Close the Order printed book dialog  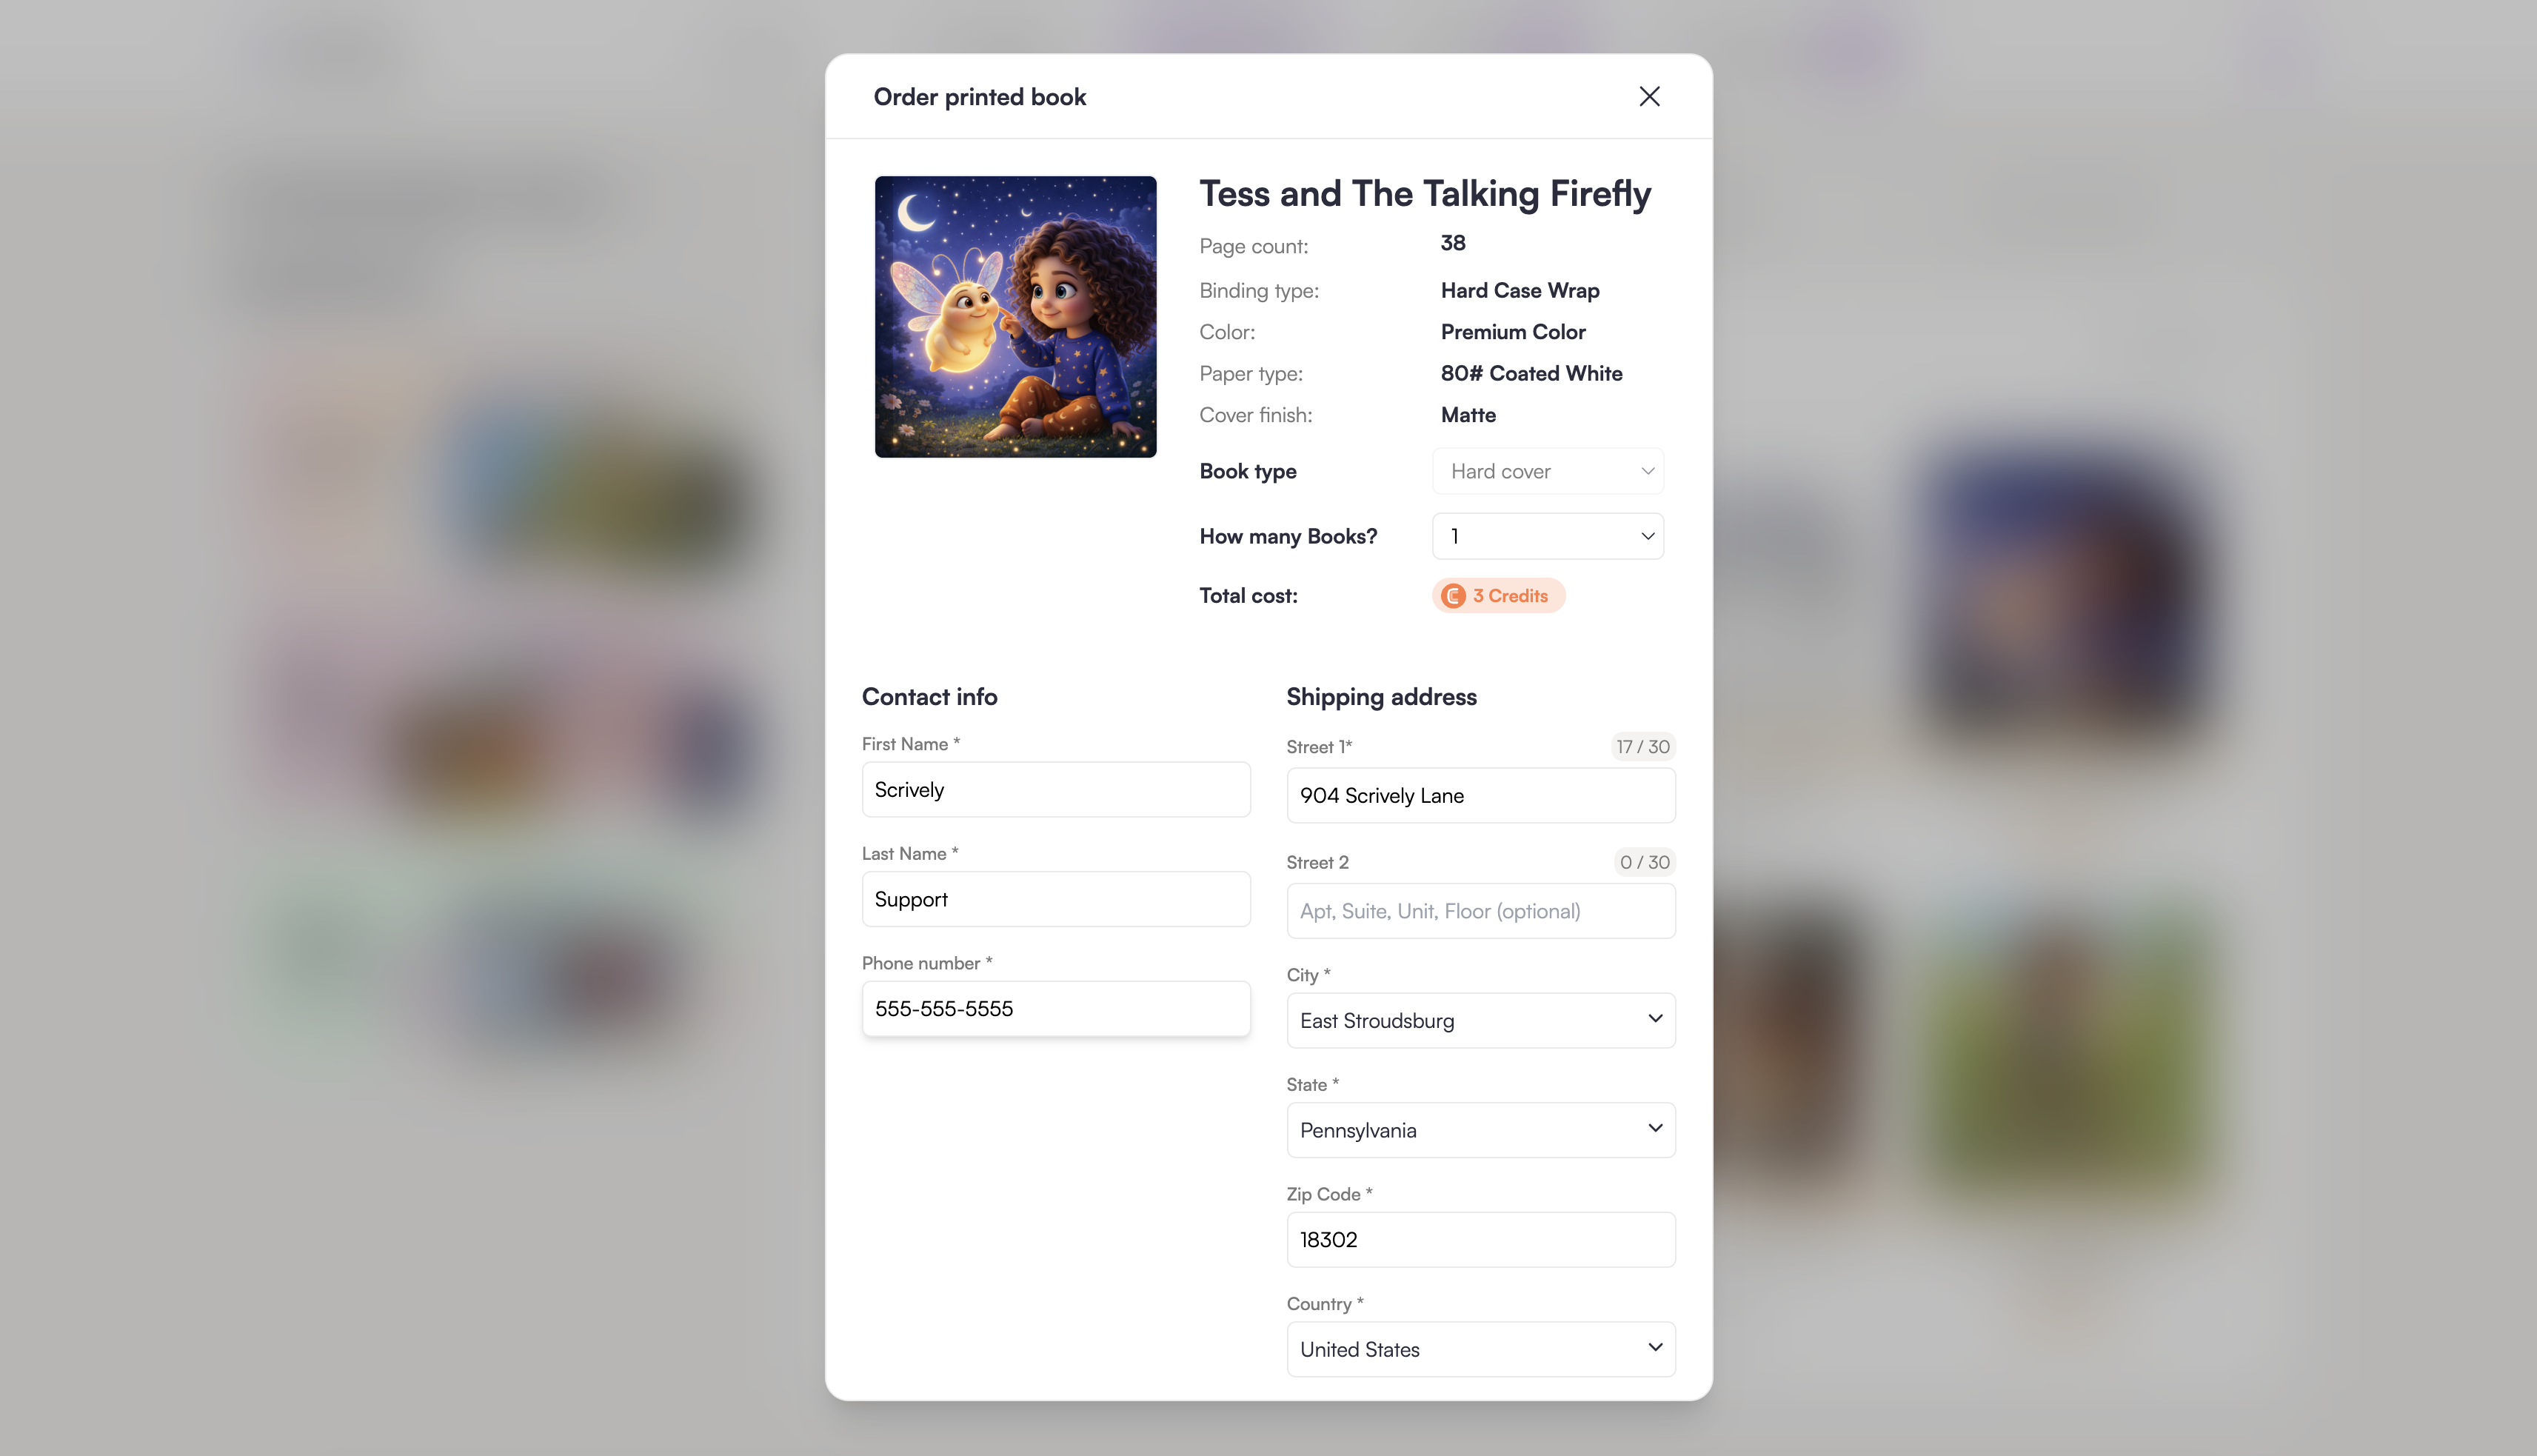(1649, 96)
